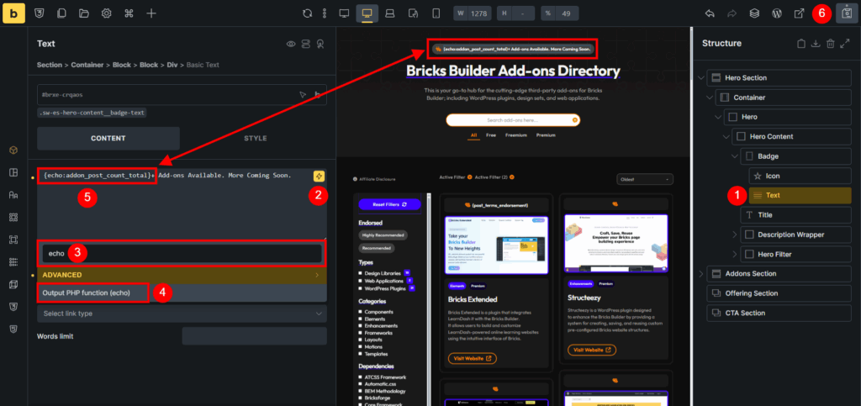This screenshot has width=861, height=406.
Task: Toggle the ADVANCED dynamic data group
Action: click(182, 275)
